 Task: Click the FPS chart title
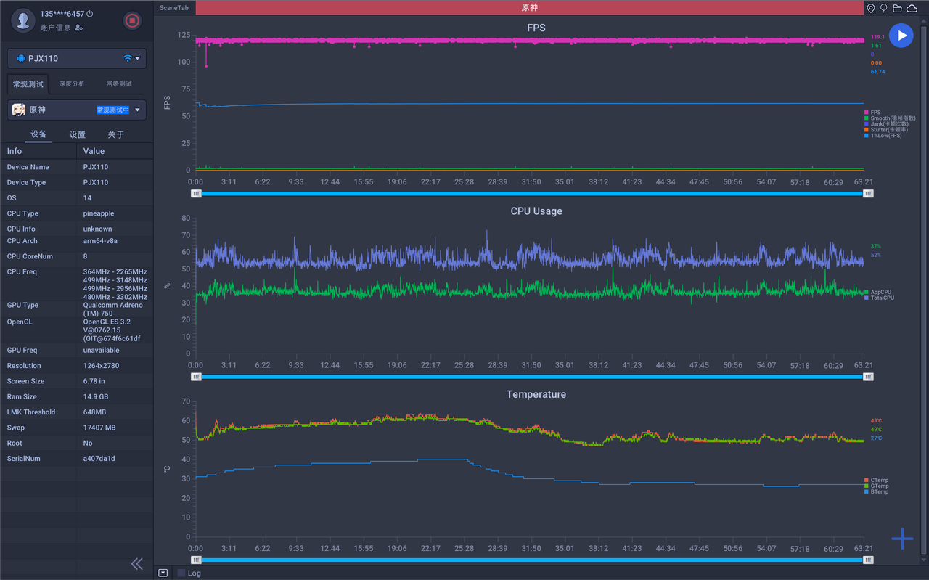pyautogui.click(x=536, y=28)
